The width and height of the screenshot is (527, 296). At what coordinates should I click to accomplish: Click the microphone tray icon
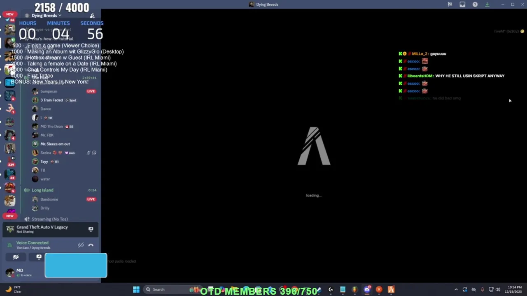[x=482, y=289]
